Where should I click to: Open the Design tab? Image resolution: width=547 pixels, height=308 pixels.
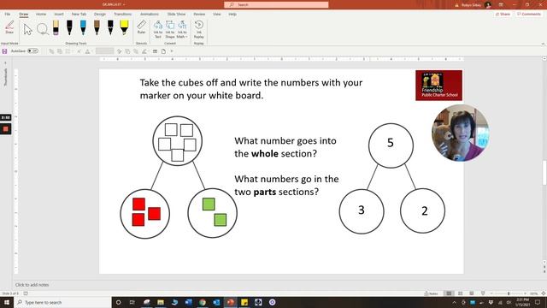click(x=100, y=14)
